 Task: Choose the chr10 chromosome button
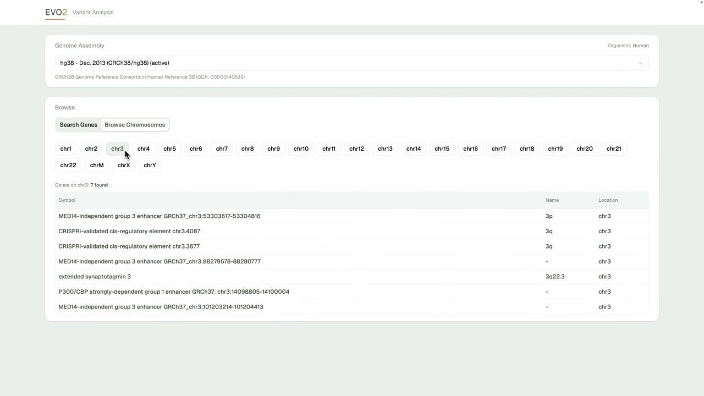[301, 149]
